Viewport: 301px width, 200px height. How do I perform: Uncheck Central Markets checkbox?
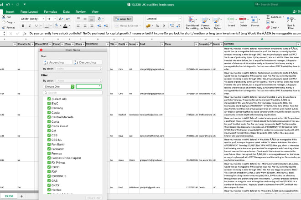tap(49, 117)
